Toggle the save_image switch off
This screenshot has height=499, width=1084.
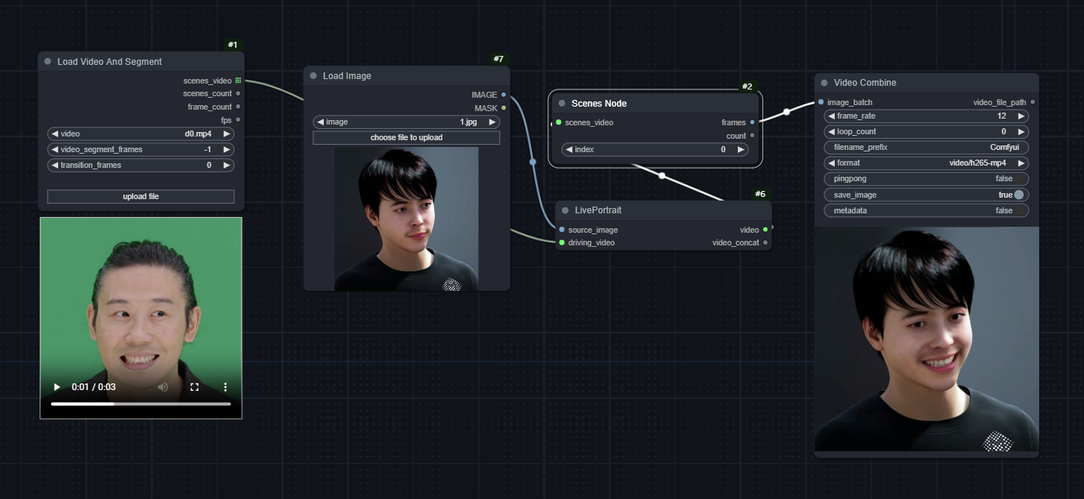[x=927, y=195]
